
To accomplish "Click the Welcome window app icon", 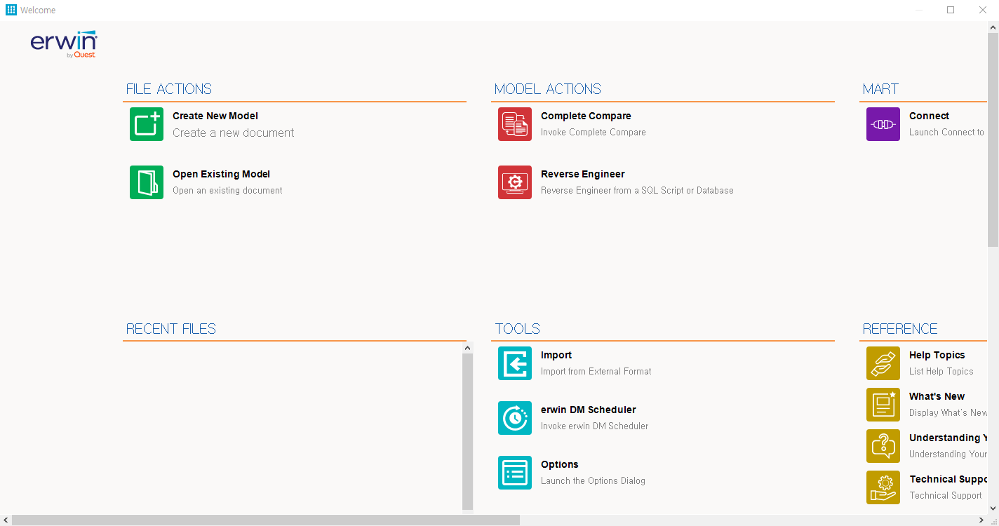I will 11,10.
